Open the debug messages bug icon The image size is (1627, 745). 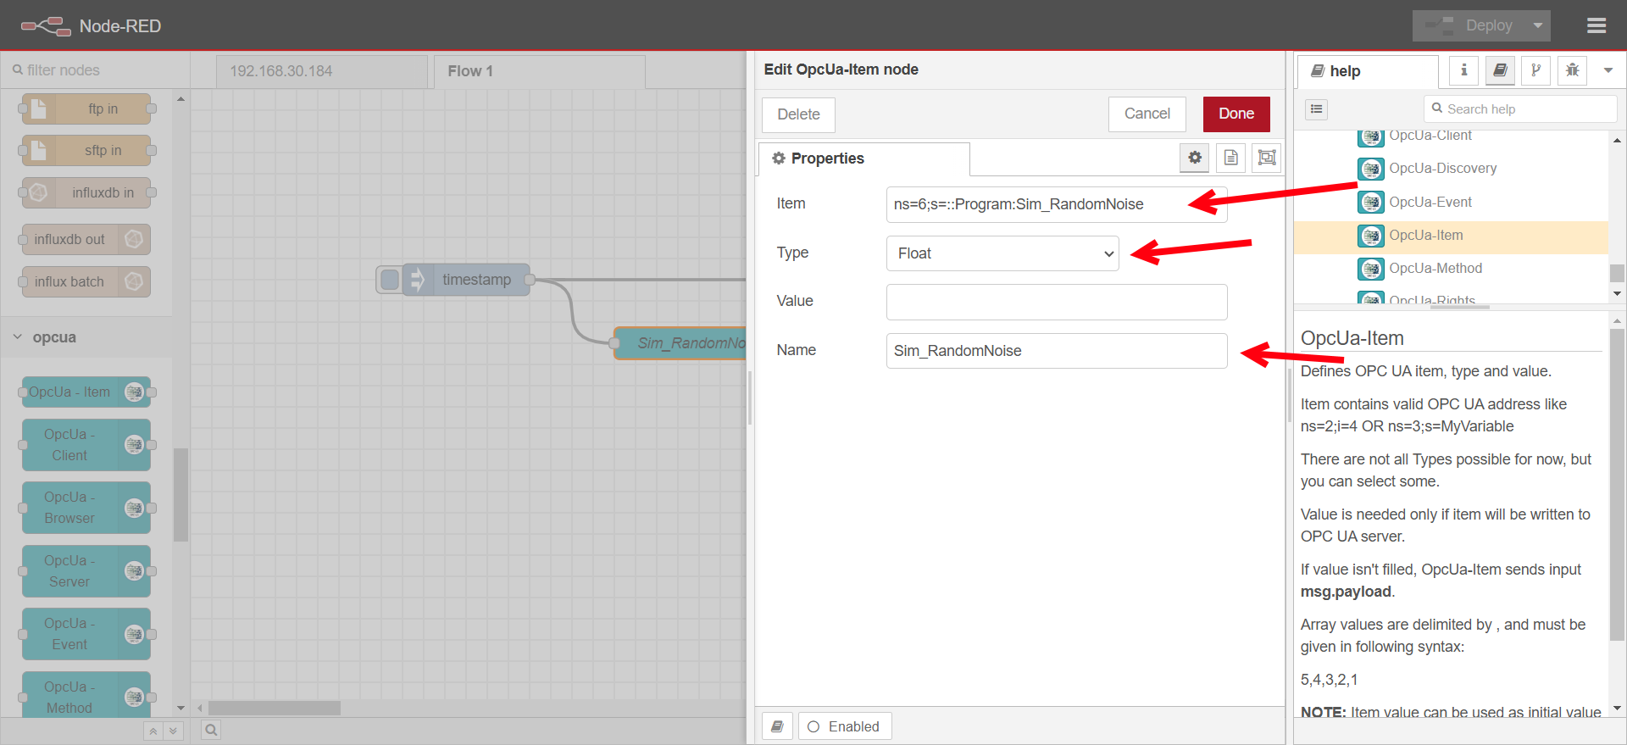coord(1572,70)
